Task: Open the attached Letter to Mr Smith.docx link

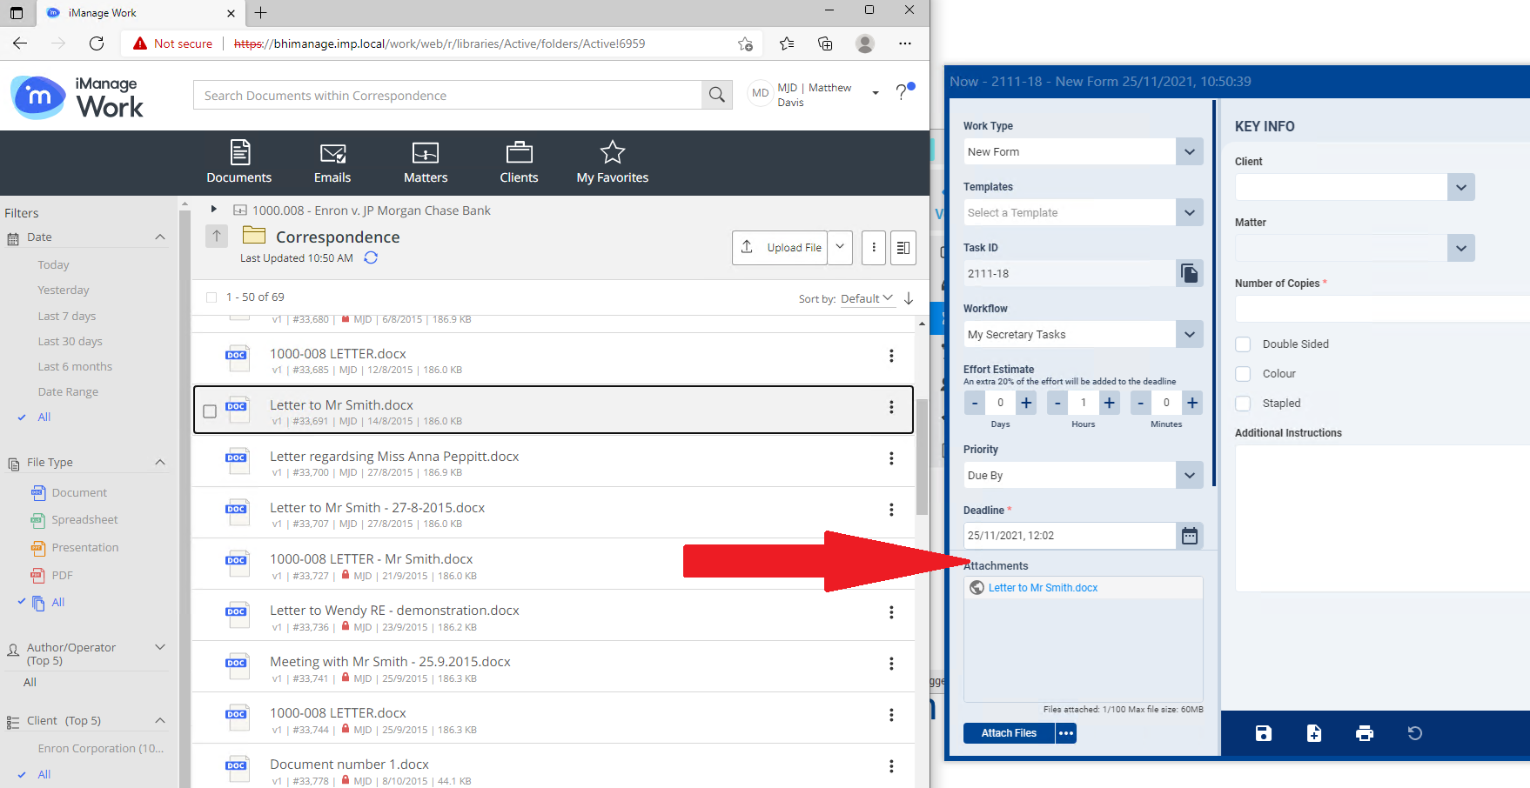Action: [1043, 587]
